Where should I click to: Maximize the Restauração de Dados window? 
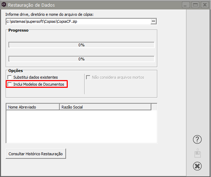(x=195, y=5)
